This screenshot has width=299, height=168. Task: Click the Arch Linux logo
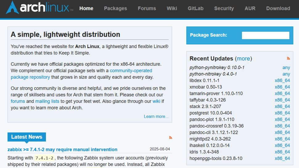39,8
